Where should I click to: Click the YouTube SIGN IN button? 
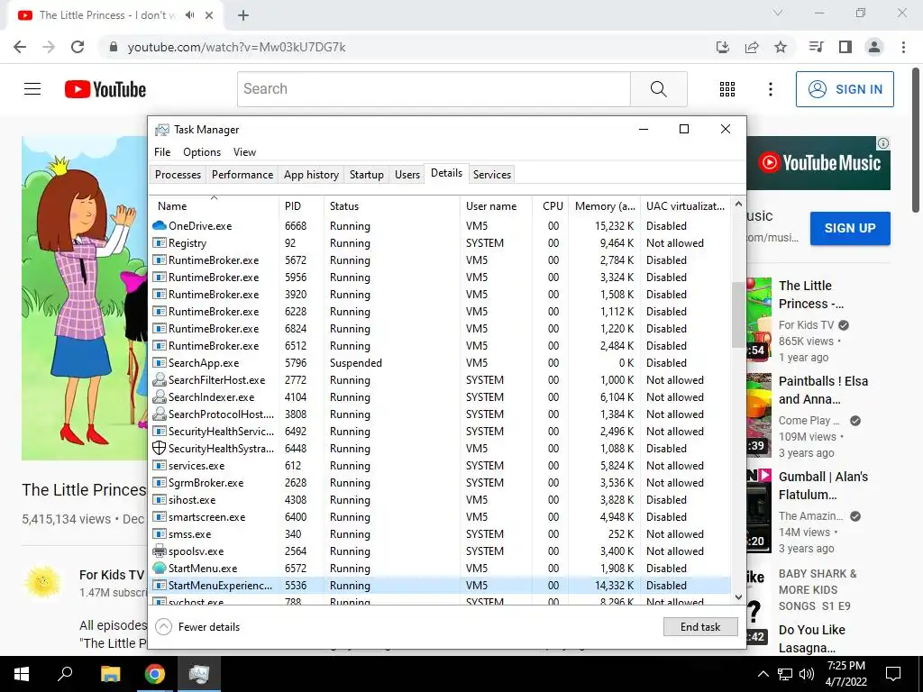[x=845, y=89]
